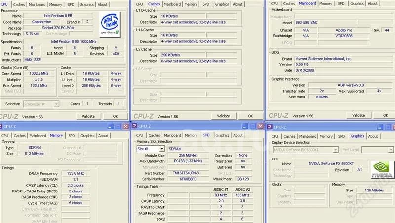Screen dimensions: 395x223
Task: Click the BIOS Date value '07/13/2000'
Action: click(344, 70)
